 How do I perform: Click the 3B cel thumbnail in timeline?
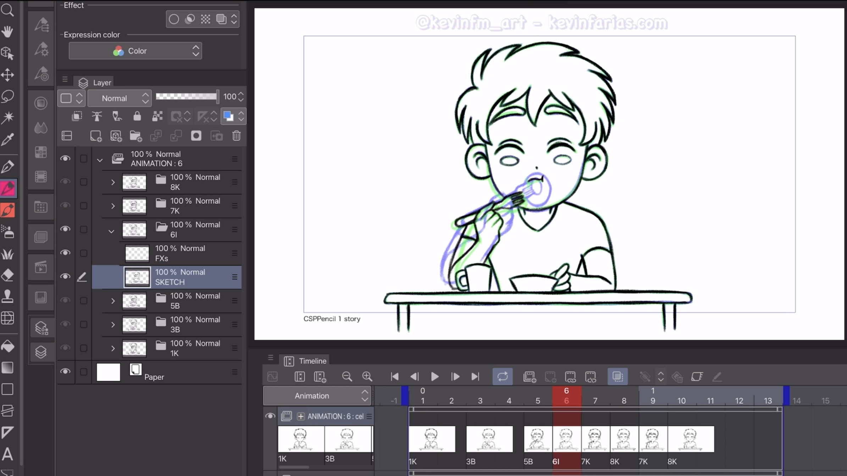pos(489,439)
